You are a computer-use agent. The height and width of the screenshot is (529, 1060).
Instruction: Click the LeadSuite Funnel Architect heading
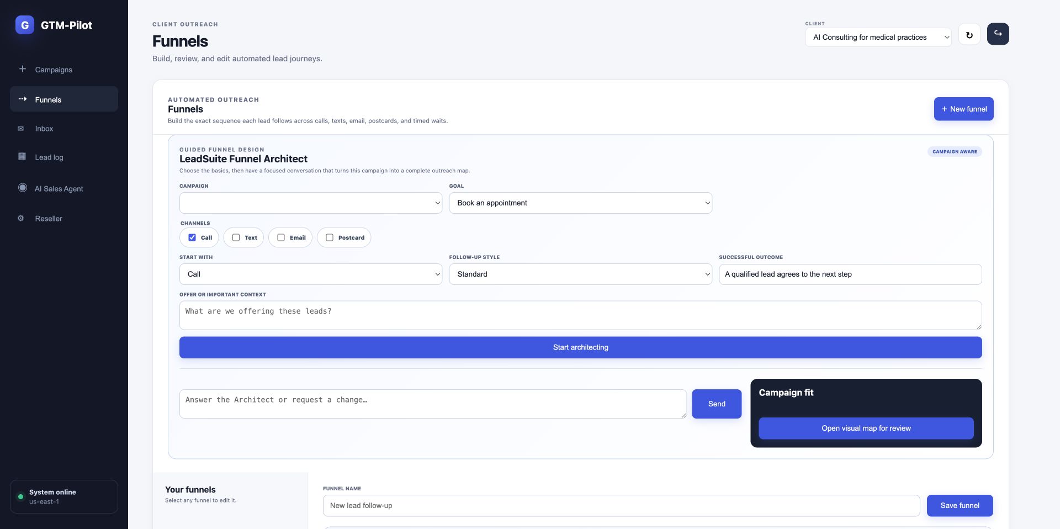(x=243, y=159)
